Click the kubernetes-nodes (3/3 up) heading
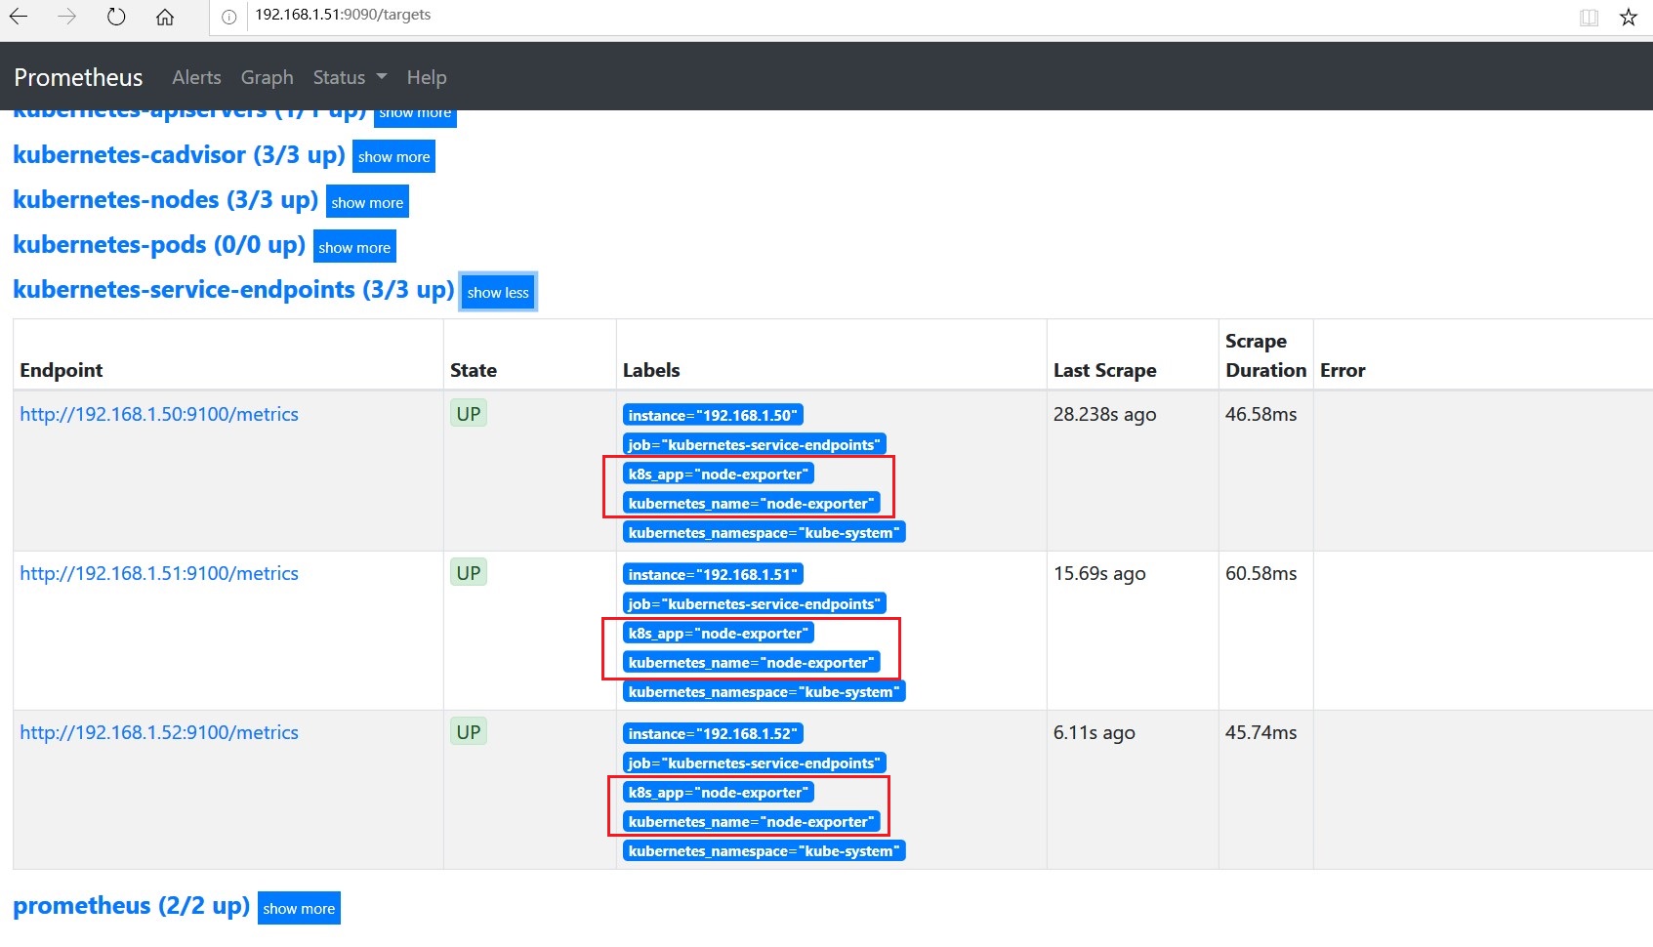1653x947 pixels. 165,200
